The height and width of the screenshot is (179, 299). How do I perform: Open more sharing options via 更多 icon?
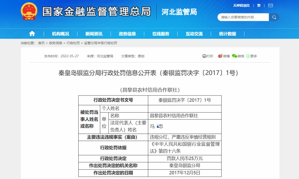[252, 56]
